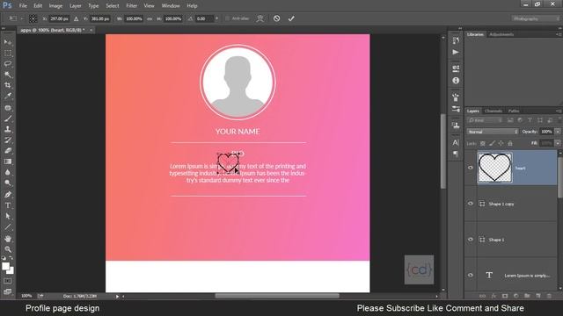Open the Opacity slider dropdown arrow
563x316 pixels.
(558, 132)
